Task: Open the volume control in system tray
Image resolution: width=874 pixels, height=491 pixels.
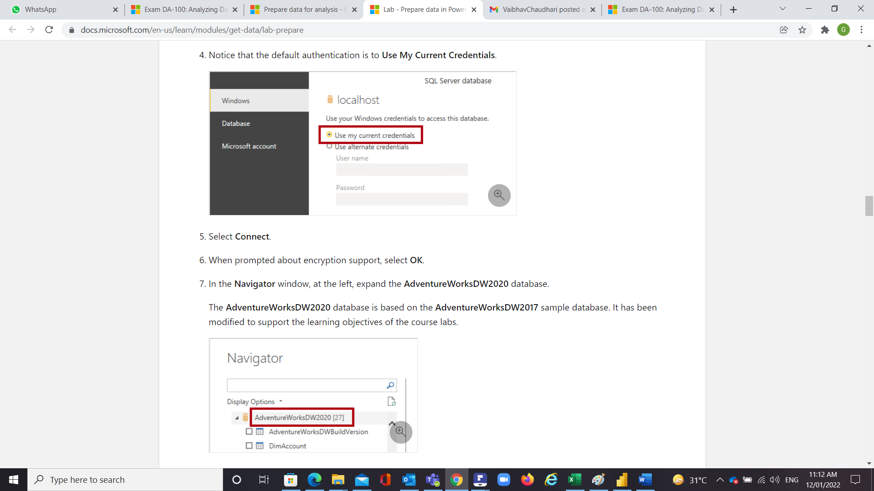Action: 774,480
